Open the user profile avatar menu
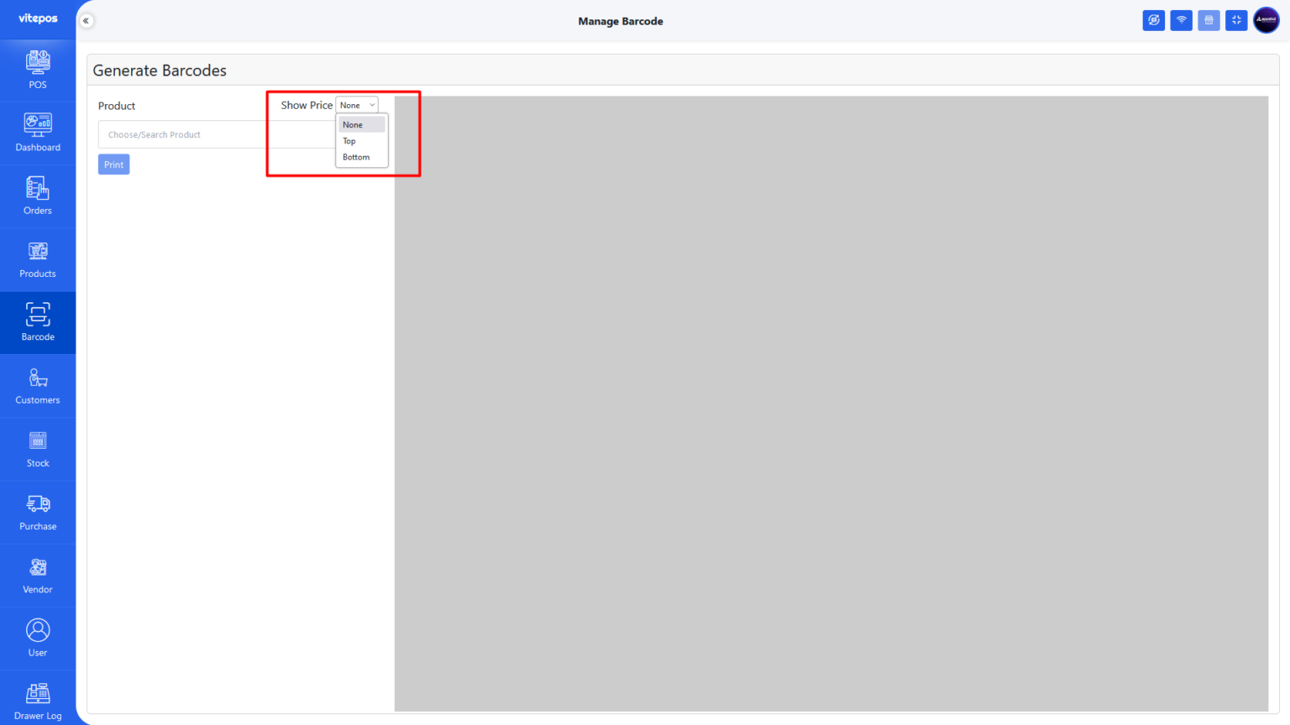The width and height of the screenshot is (1290, 725). pos(1266,20)
